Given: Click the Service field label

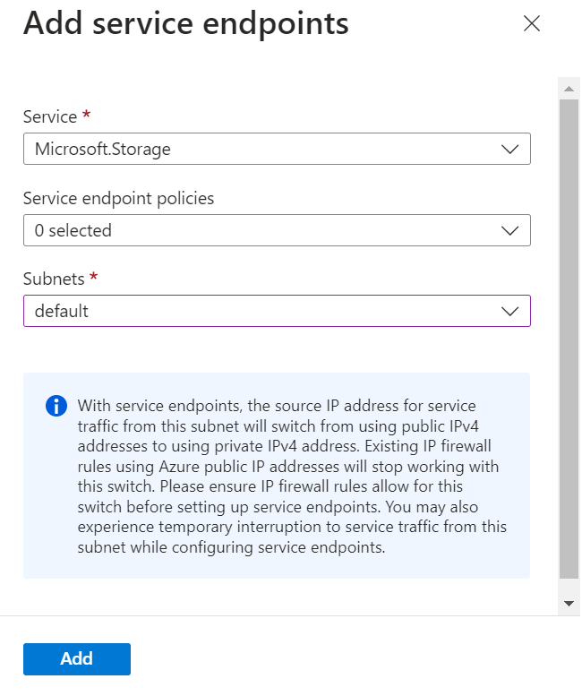Looking at the screenshot, I should 50,117.
